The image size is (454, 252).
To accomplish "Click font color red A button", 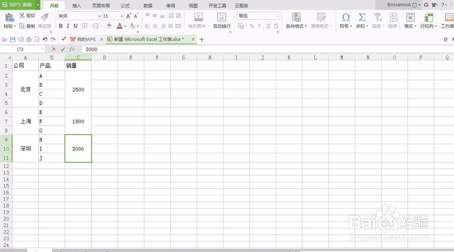I will pyautogui.click(x=119, y=26).
